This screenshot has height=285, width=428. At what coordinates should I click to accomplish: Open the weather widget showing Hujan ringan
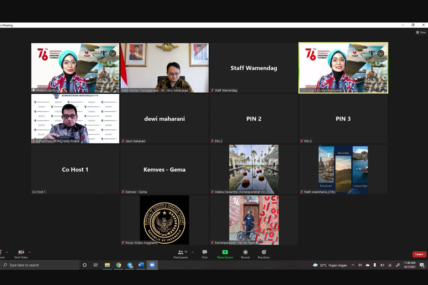coord(330,265)
